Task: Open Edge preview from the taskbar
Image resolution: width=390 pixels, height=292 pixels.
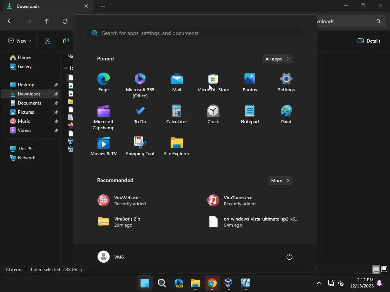Action: tap(179, 283)
